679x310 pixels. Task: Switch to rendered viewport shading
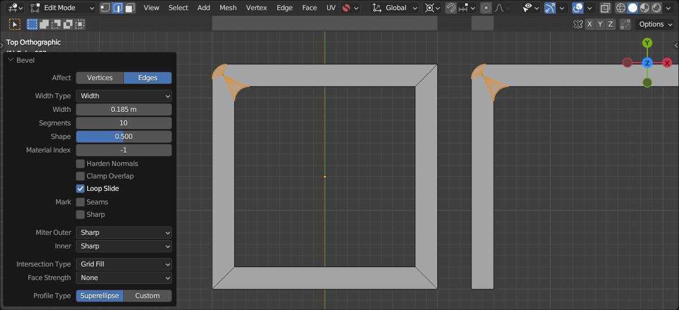pyautogui.click(x=656, y=8)
